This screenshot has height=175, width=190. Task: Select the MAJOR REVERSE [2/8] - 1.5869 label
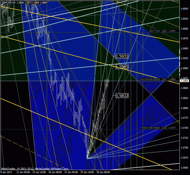point(158,79)
